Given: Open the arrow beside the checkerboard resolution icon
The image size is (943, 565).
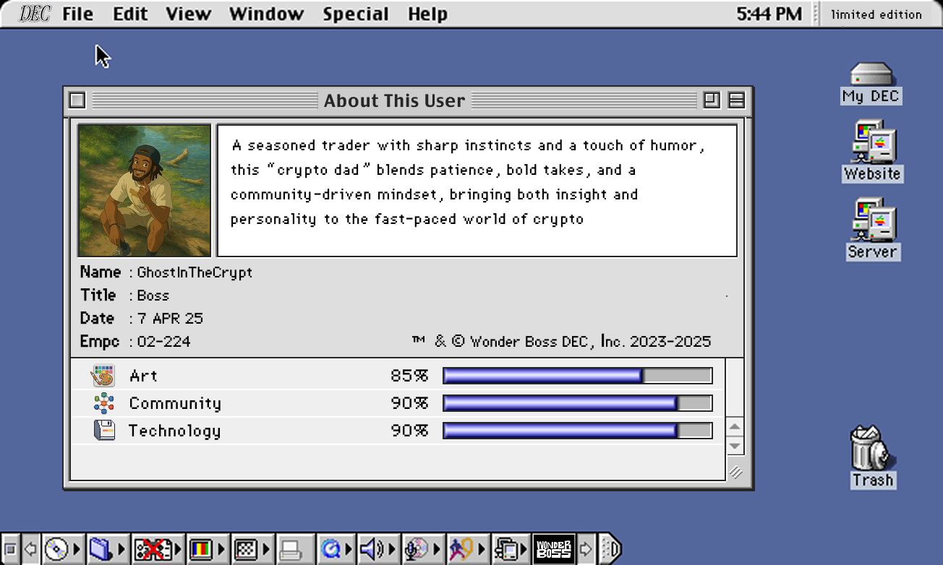Looking at the screenshot, I should (267, 550).
